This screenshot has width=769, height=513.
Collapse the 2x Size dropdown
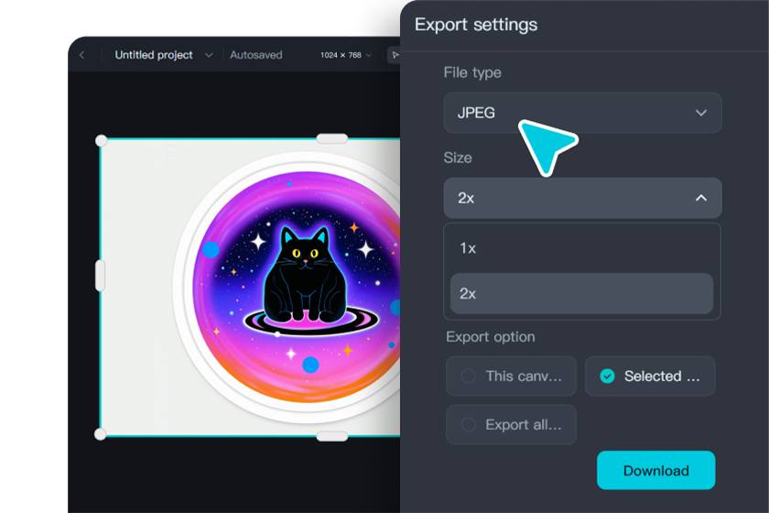point(582,198)
